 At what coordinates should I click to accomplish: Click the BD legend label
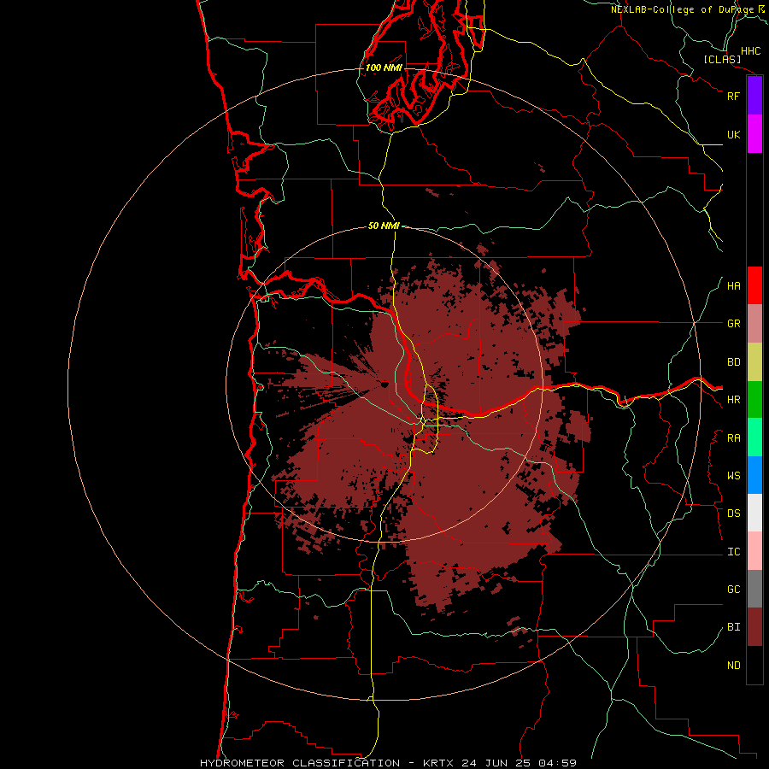(x=733, y=362)
